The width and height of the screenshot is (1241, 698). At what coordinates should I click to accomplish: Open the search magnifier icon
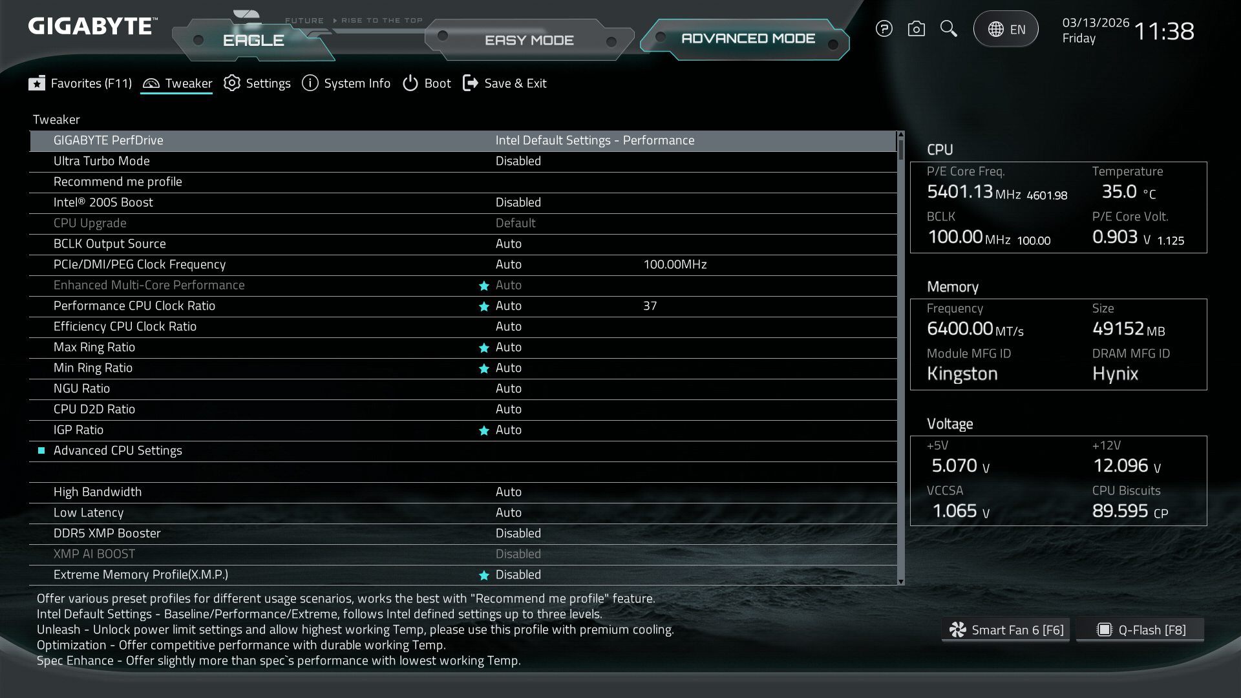(948, 29)
